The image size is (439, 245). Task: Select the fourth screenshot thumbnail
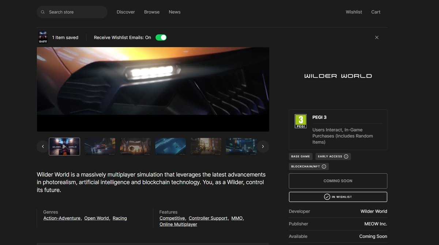tap(170, 146)
